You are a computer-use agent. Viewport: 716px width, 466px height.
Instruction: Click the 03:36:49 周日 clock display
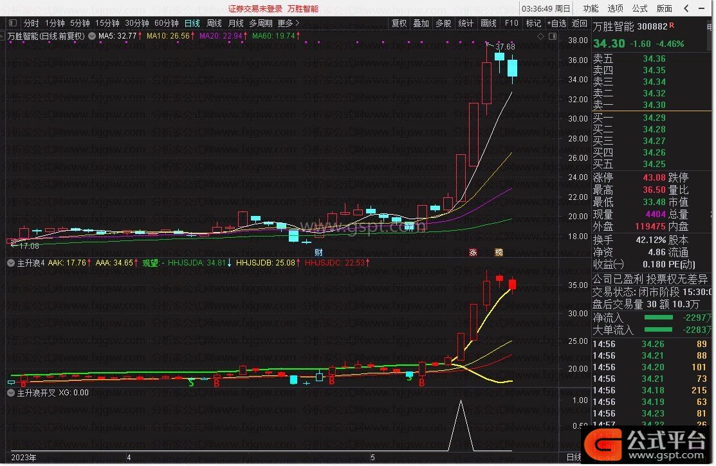(546, 8)
